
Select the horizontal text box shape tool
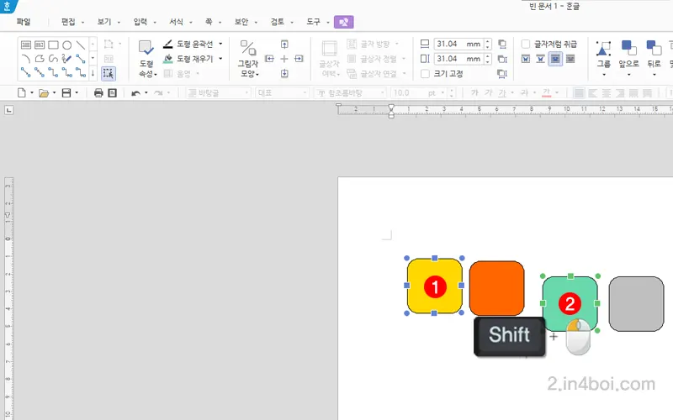click(x=26, y=45)
